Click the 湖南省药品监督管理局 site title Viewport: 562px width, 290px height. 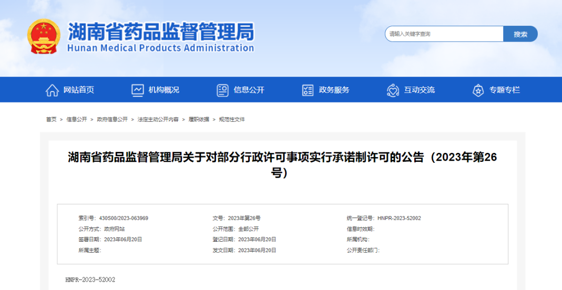pyautogui.click(x=161, y=33)
